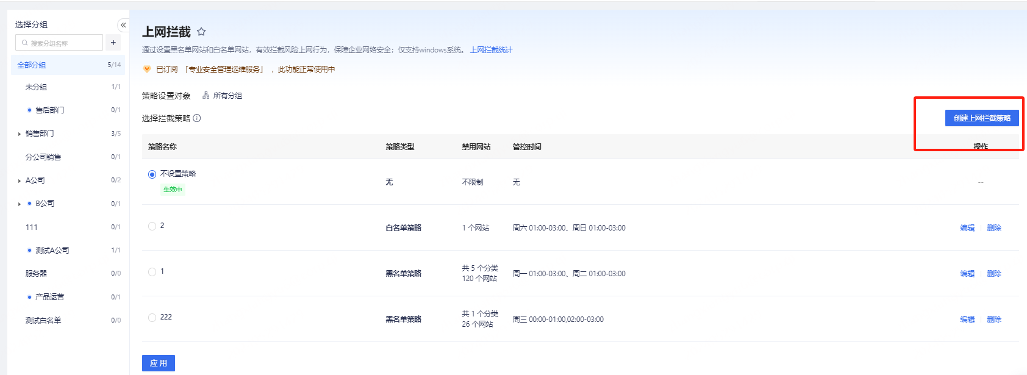Expand the 销售部门 tree node

click(x=20, y=134)
